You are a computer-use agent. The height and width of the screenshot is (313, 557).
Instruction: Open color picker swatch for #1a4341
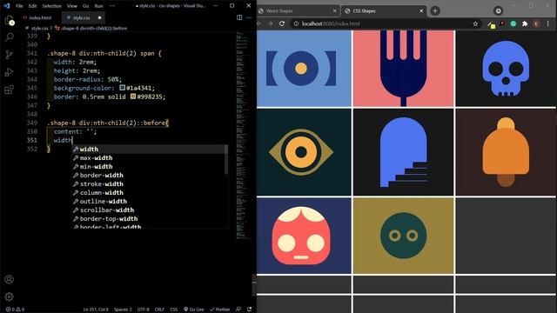[123, 88]
